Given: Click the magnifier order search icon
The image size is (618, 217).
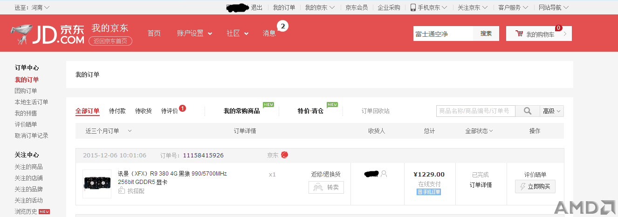Looking at the screenshot, I should pyautogui.click(x=528, y=111).
